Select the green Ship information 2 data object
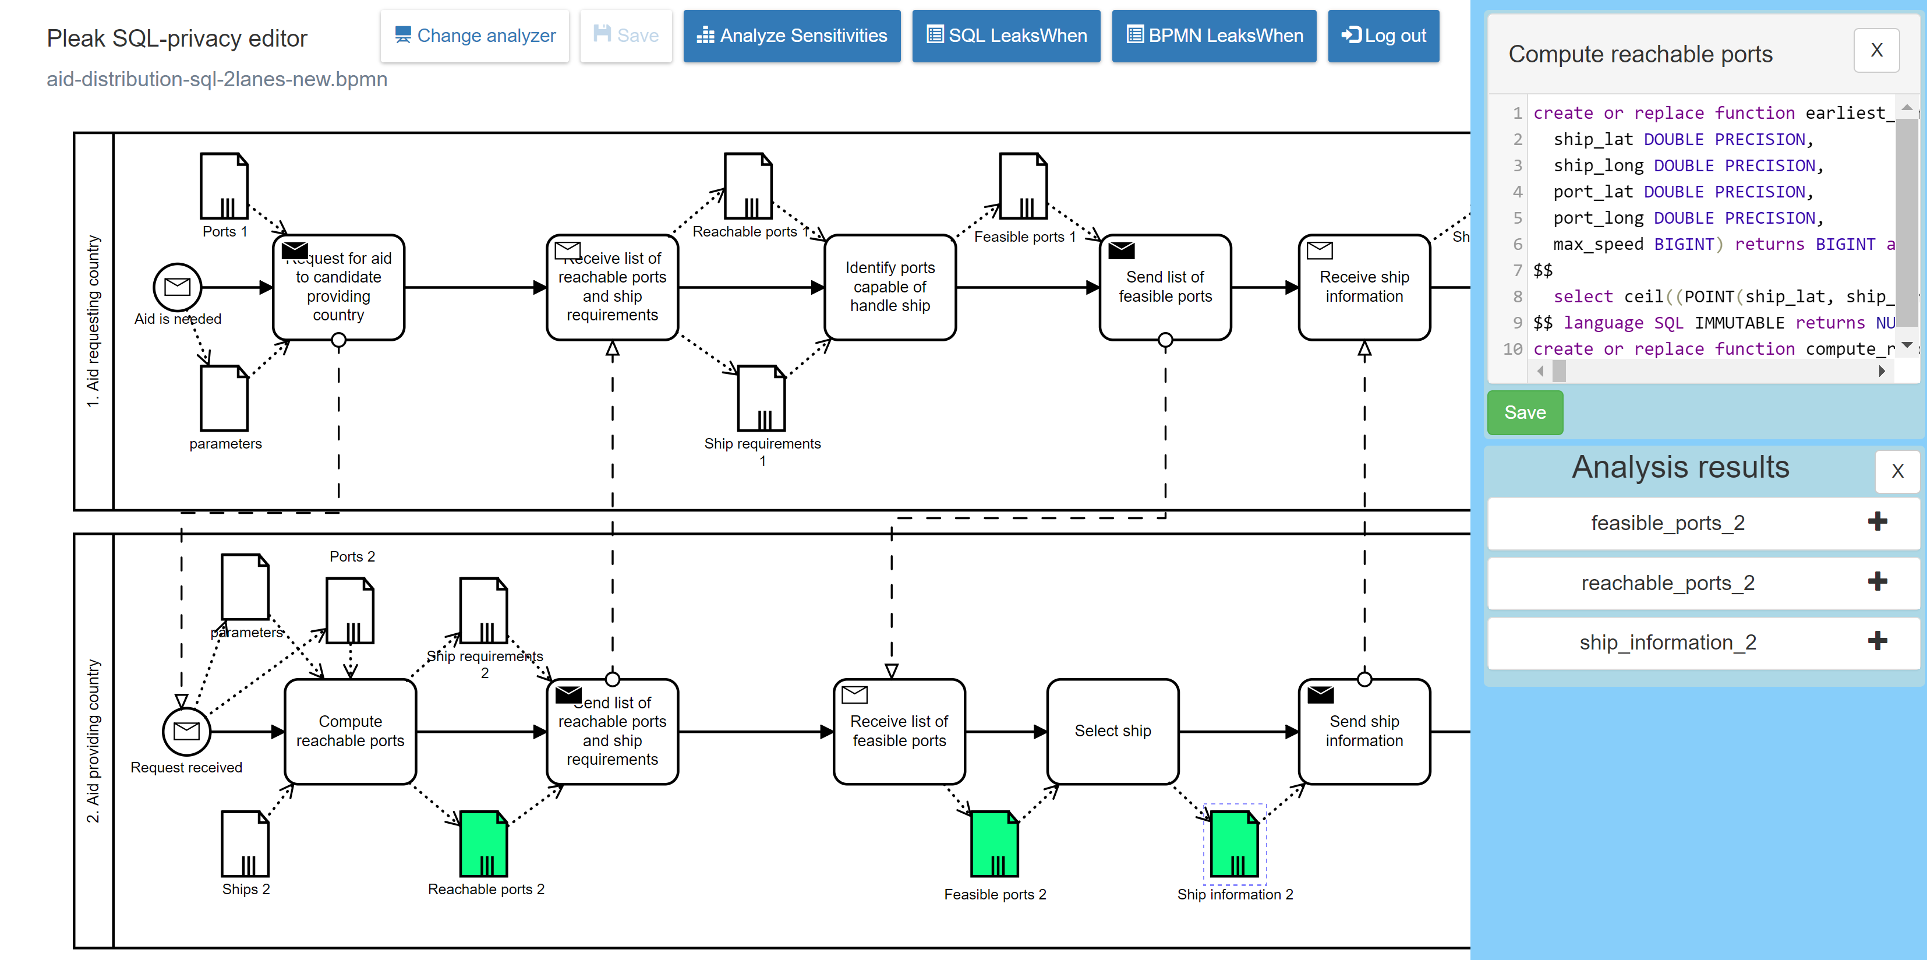Viewport: 1927px width, 960px height. (1235, 843)
